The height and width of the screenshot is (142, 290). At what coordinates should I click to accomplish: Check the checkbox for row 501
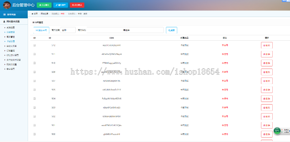pyautogui.click(x=34, y=125)
